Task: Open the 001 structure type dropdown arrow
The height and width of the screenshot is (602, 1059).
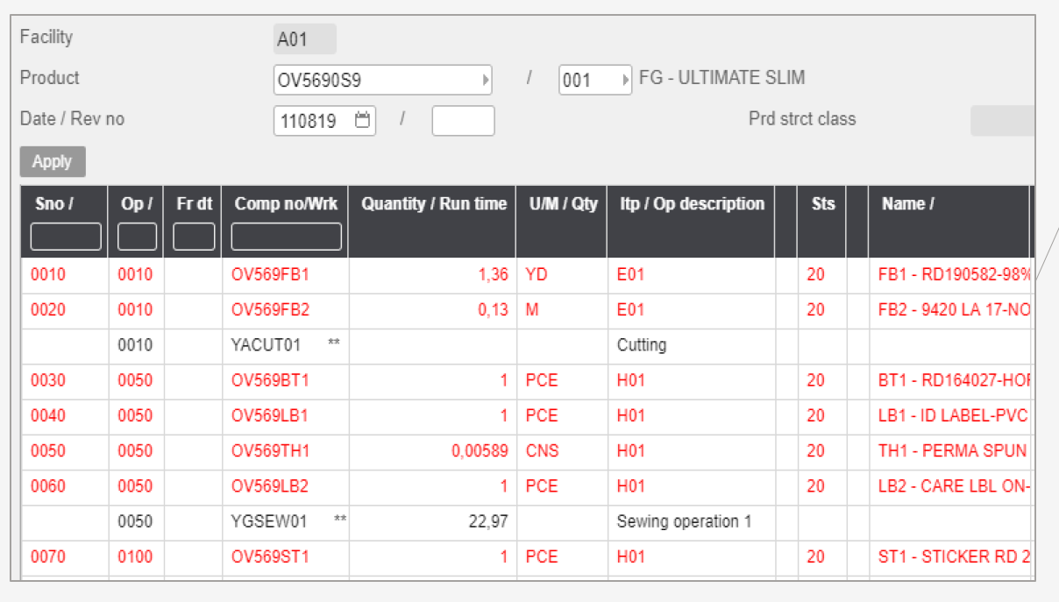Action: click(x=626, y=81)
